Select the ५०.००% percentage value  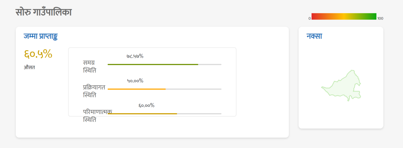pos(135,81)
